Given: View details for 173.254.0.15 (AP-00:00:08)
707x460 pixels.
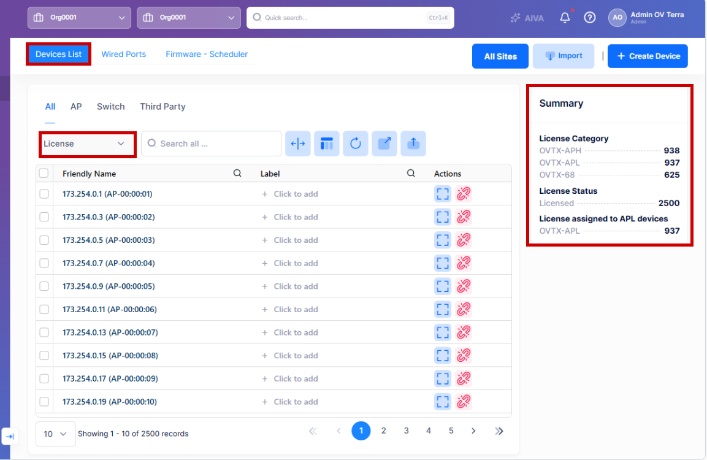Looking at the screenshot, I should 442,355.
